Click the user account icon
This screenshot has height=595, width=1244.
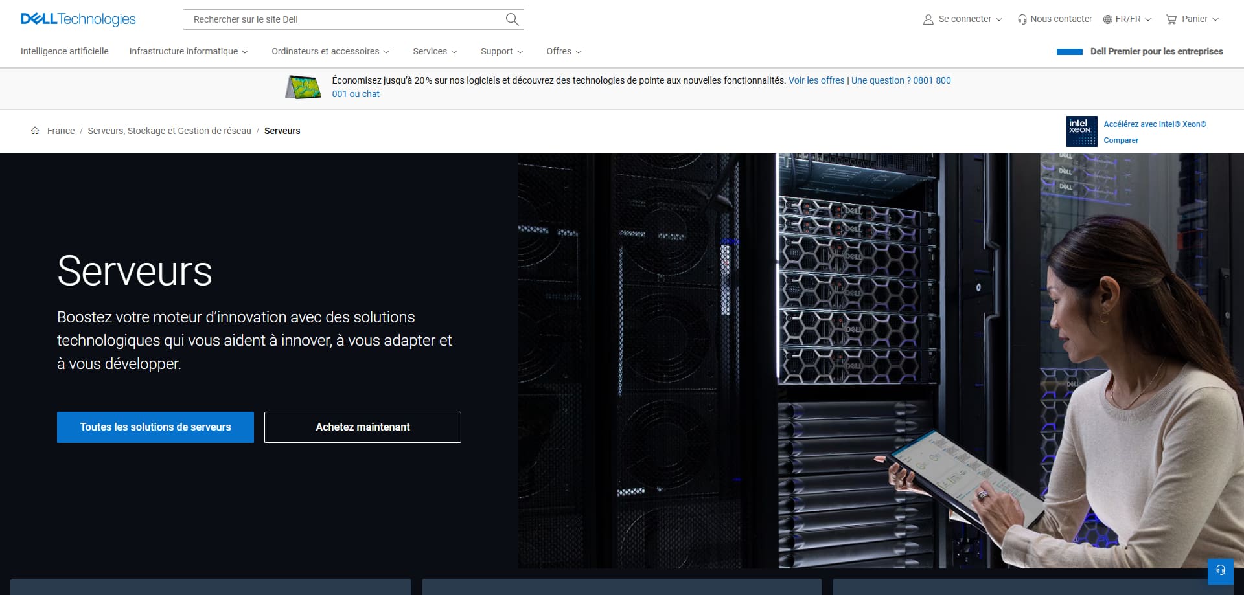928,19
